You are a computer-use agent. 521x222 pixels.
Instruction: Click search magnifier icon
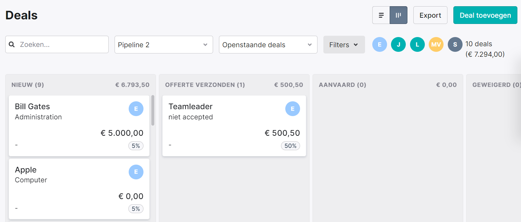tap(12, 44)
